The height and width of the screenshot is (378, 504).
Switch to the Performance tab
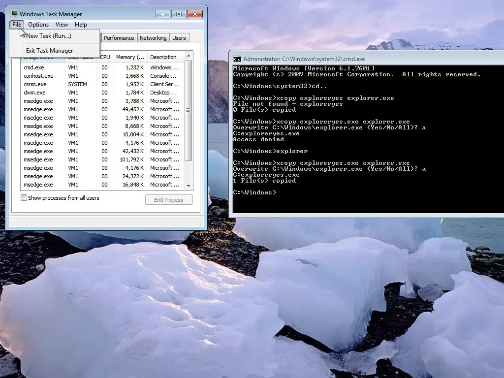point(119,38)
